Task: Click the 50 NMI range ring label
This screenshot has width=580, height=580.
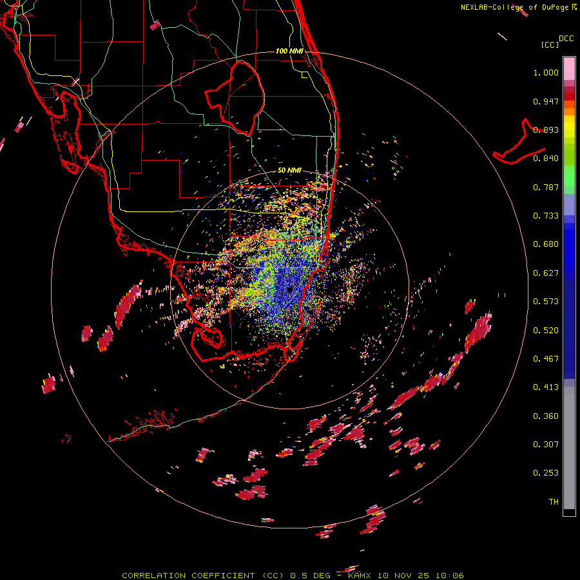Action: [289, 171]
